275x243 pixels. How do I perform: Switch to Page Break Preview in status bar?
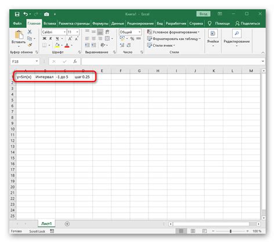[x=204, y=231]
